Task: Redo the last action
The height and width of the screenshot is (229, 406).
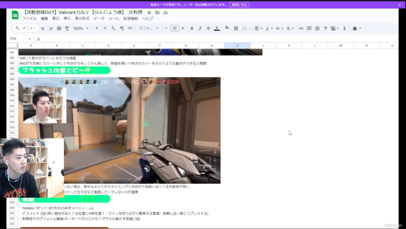Action: point(51,29)
